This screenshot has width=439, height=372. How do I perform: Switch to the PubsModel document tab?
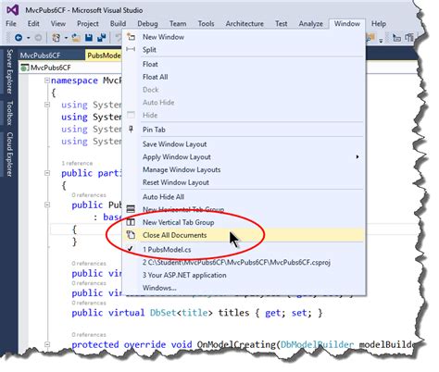[104, 56]
